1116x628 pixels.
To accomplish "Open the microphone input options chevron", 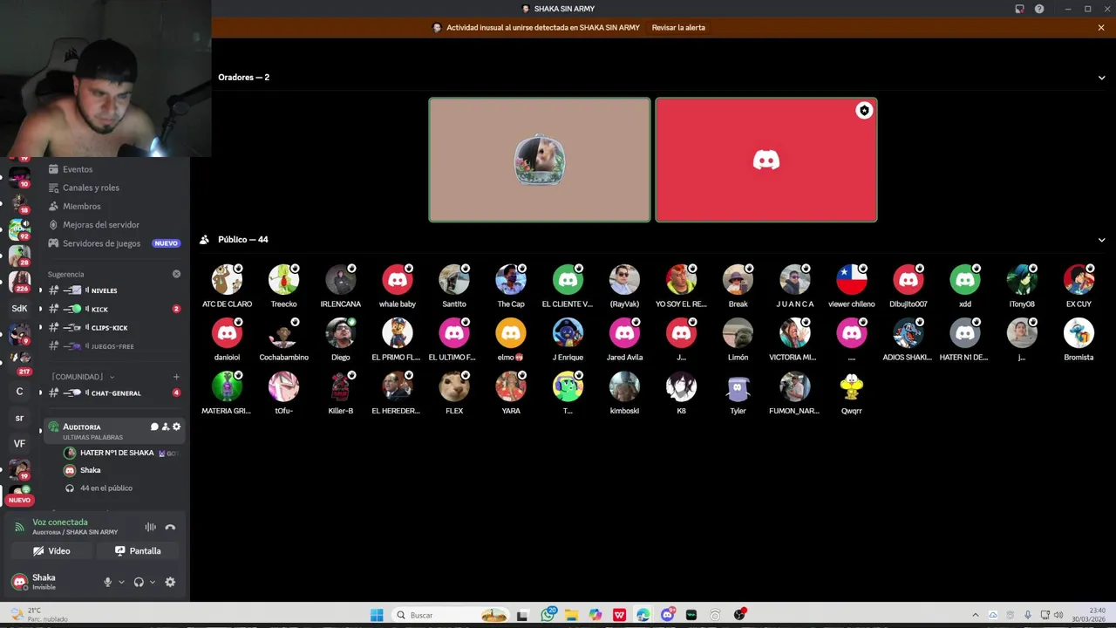I will (121, 582).
